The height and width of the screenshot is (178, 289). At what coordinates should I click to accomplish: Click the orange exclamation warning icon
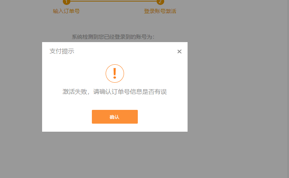pyautogui.click(x=114, y=73)
